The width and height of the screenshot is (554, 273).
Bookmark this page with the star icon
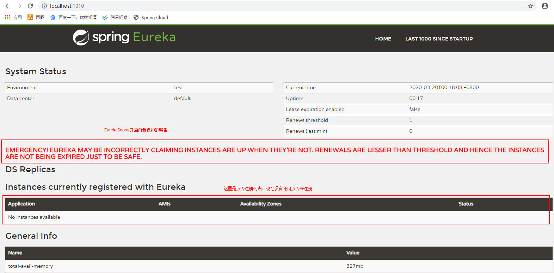pos(531,6)
